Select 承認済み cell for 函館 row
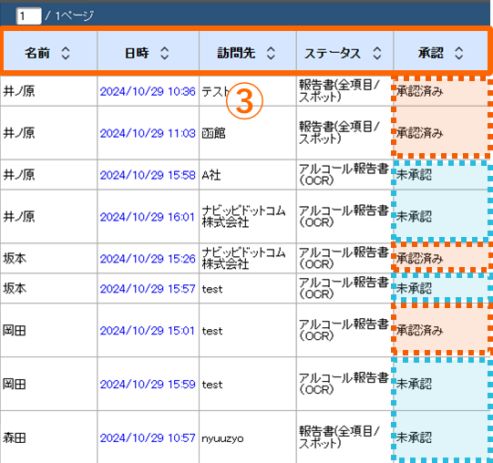The image size is (493, 463). [441, 133]
